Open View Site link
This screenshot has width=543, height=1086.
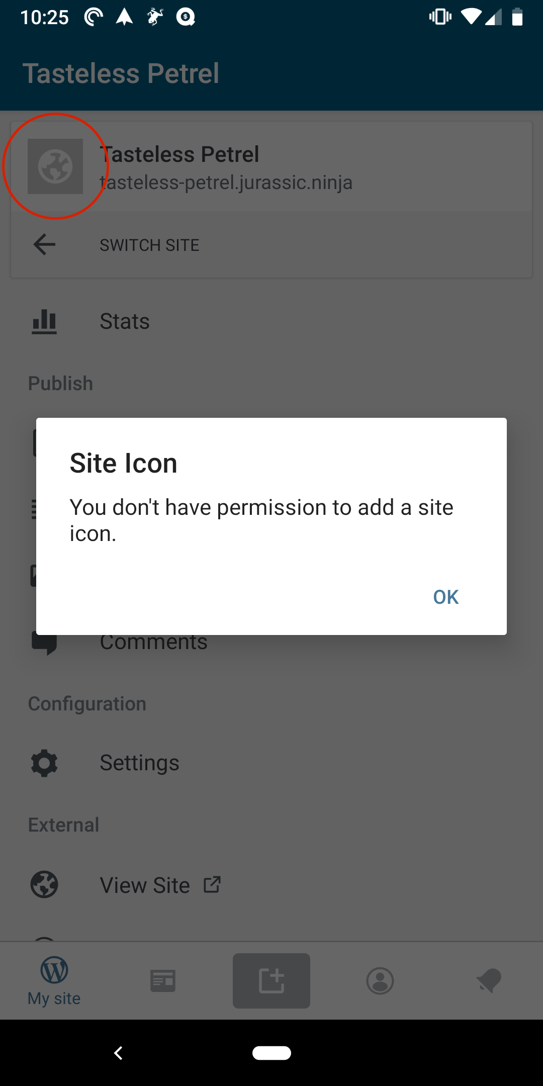(145, 885)
